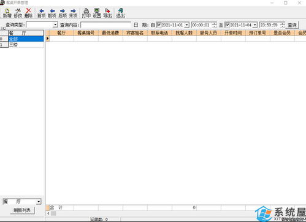Select the 三楼 row in restaurant list
This screenshot has width=306, height=222.
coord(26,45)
